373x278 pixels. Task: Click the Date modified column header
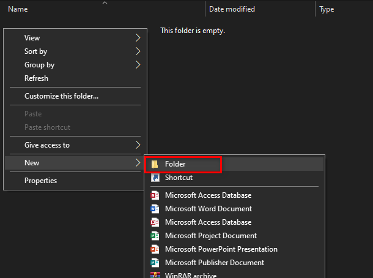click(x=232, y=9)
